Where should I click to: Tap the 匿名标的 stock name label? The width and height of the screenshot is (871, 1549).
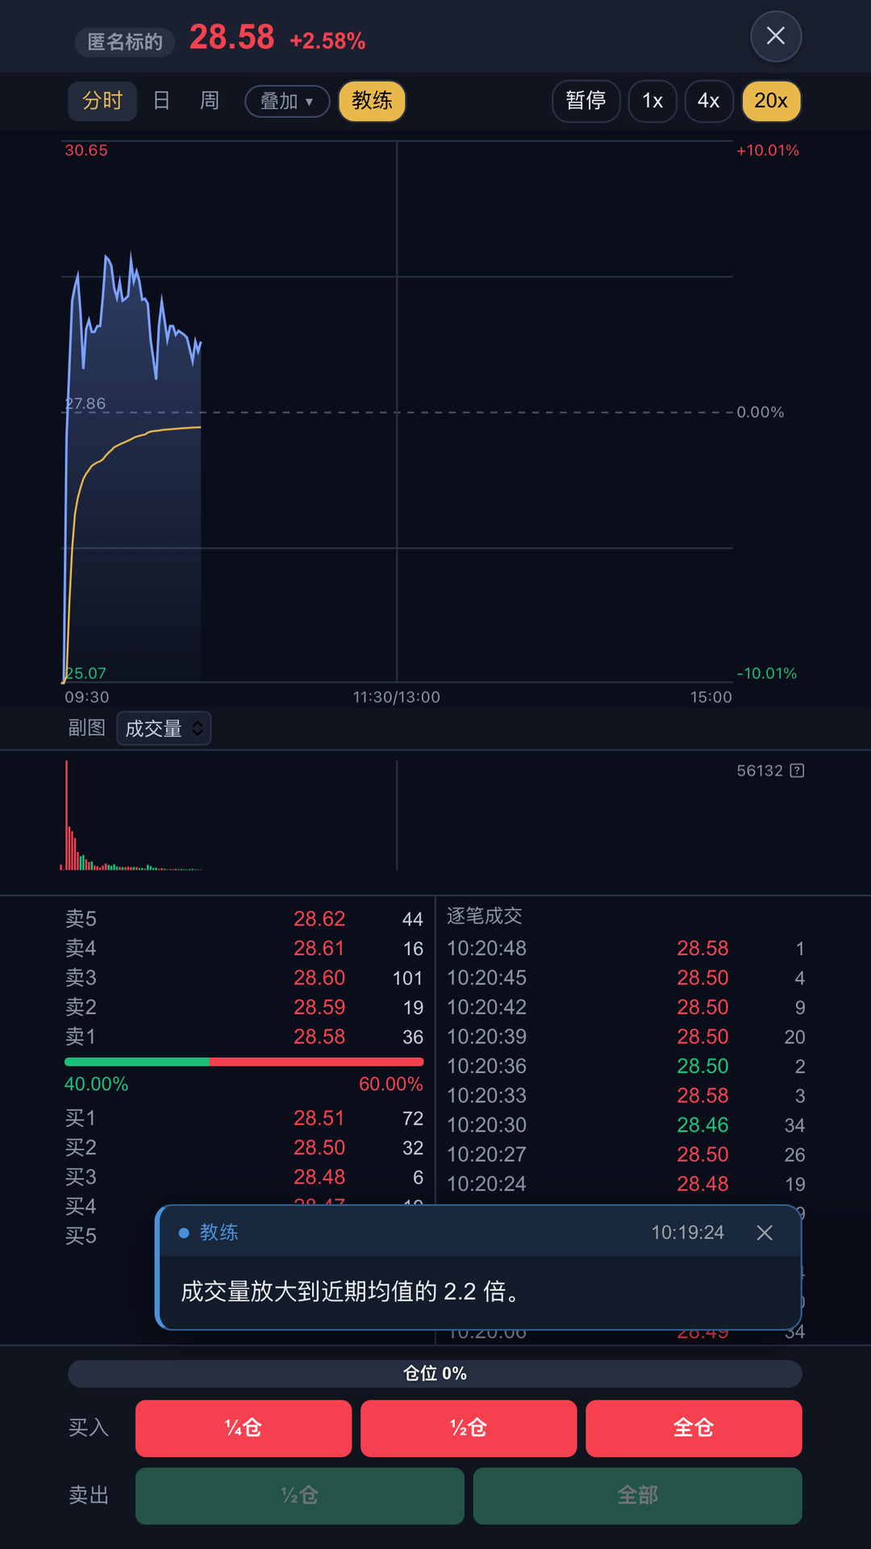click(x=125, y=42)
